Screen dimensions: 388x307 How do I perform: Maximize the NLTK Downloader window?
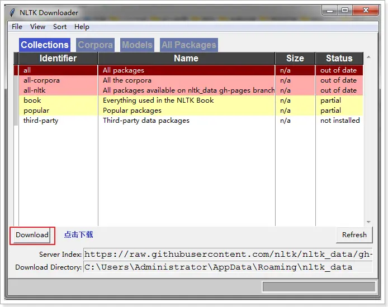tap(345, 11)
